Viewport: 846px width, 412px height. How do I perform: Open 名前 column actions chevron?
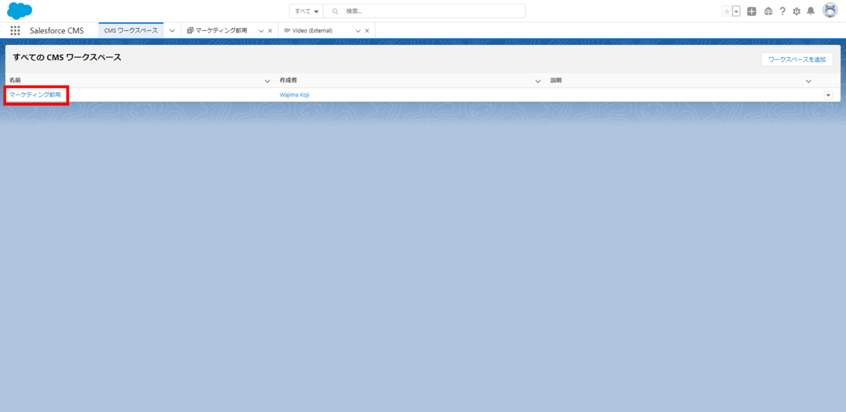coord(267,81)
